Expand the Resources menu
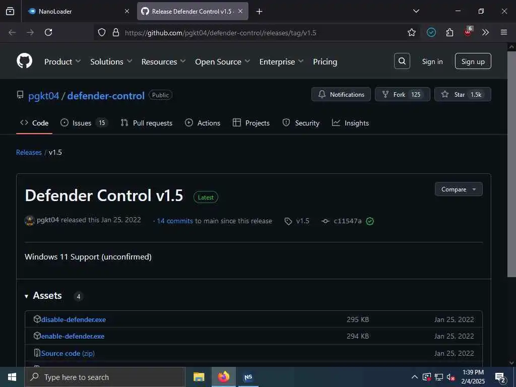The image size is (516, 387). (164, 61)
